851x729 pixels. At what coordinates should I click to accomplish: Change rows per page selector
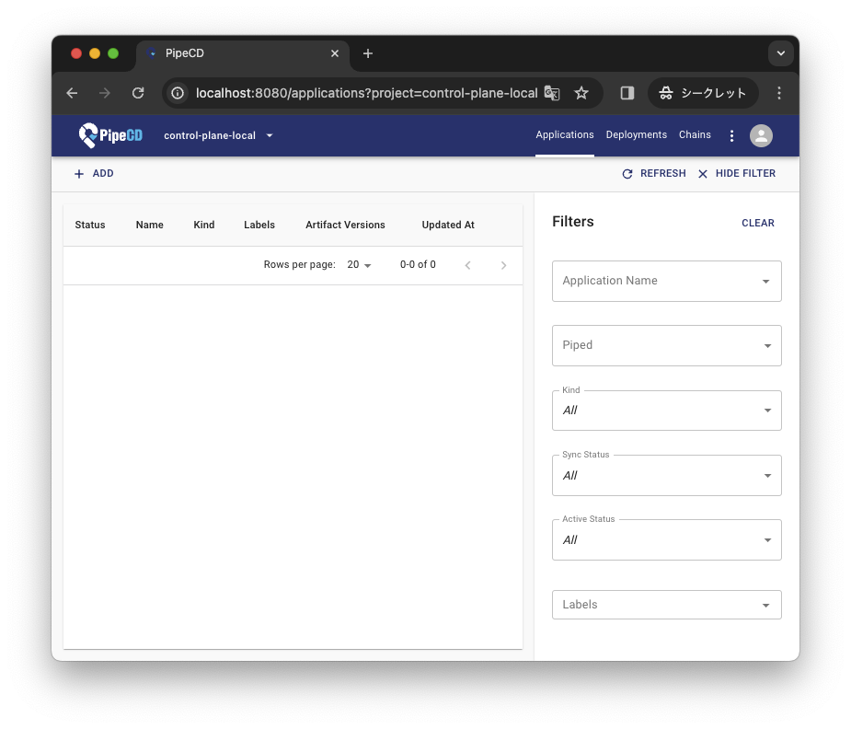pos(359,265)
